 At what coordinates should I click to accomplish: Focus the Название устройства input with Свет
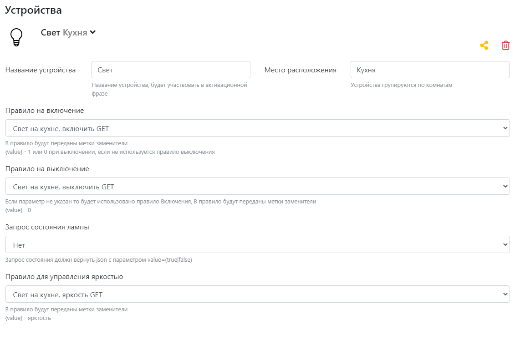[171, 70]
